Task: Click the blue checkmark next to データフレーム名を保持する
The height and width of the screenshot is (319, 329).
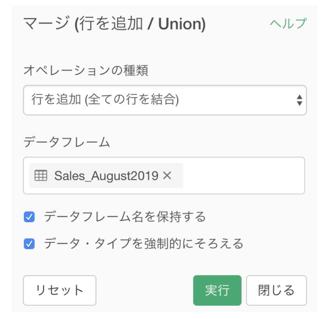Action: coord(29,217)
